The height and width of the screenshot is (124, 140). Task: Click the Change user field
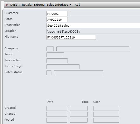tap(106, 114)
